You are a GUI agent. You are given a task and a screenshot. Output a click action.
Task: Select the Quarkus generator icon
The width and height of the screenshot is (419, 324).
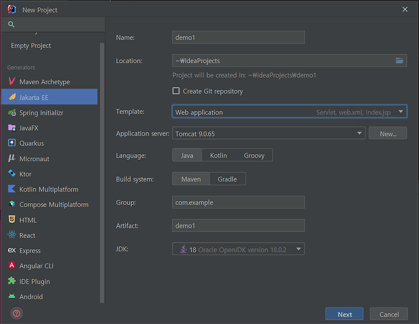pos(12,143)
